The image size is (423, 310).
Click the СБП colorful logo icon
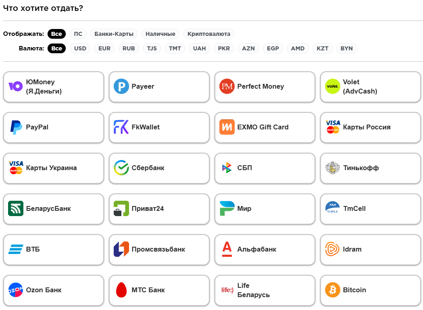(227, 168)
